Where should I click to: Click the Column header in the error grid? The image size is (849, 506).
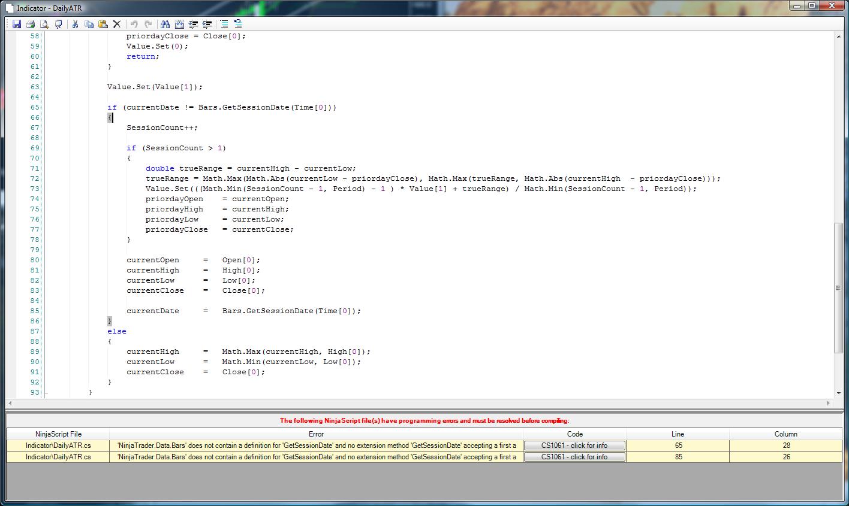pyautogui.click(x=786, y=434)
